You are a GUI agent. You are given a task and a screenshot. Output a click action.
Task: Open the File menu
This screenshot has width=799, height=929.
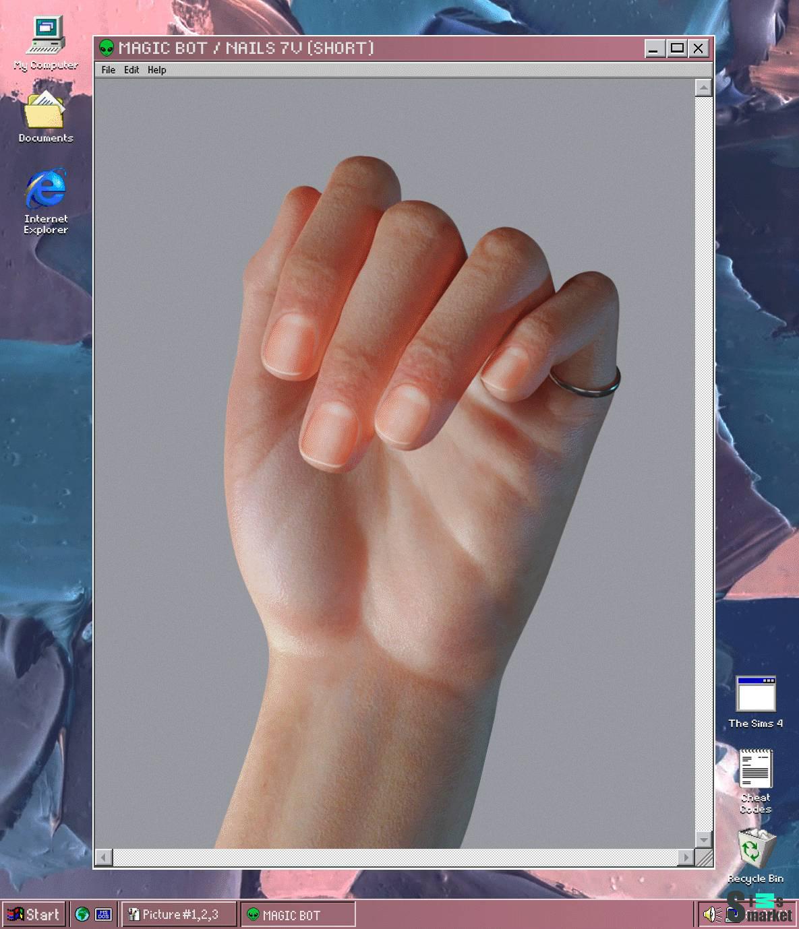pyautogui.click(x=108, y=70)
